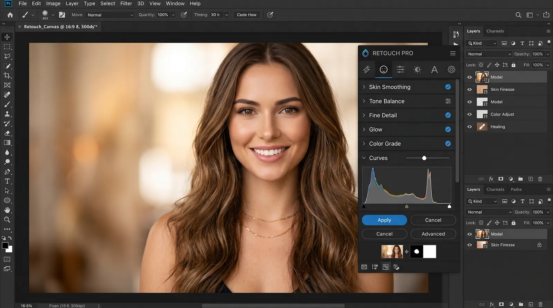Select the Path Selection tool
553x308 pixels.
point(7,191)
